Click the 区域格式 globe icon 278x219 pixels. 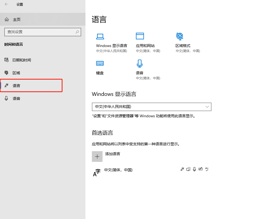tap(179, 36)
